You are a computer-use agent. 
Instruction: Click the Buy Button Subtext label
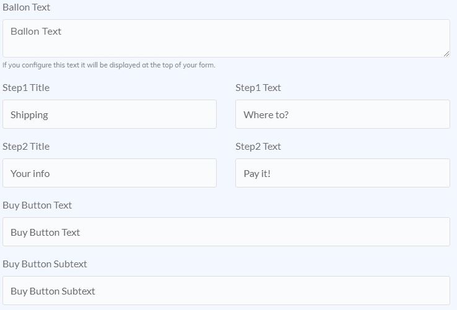[x=45, y=264]
